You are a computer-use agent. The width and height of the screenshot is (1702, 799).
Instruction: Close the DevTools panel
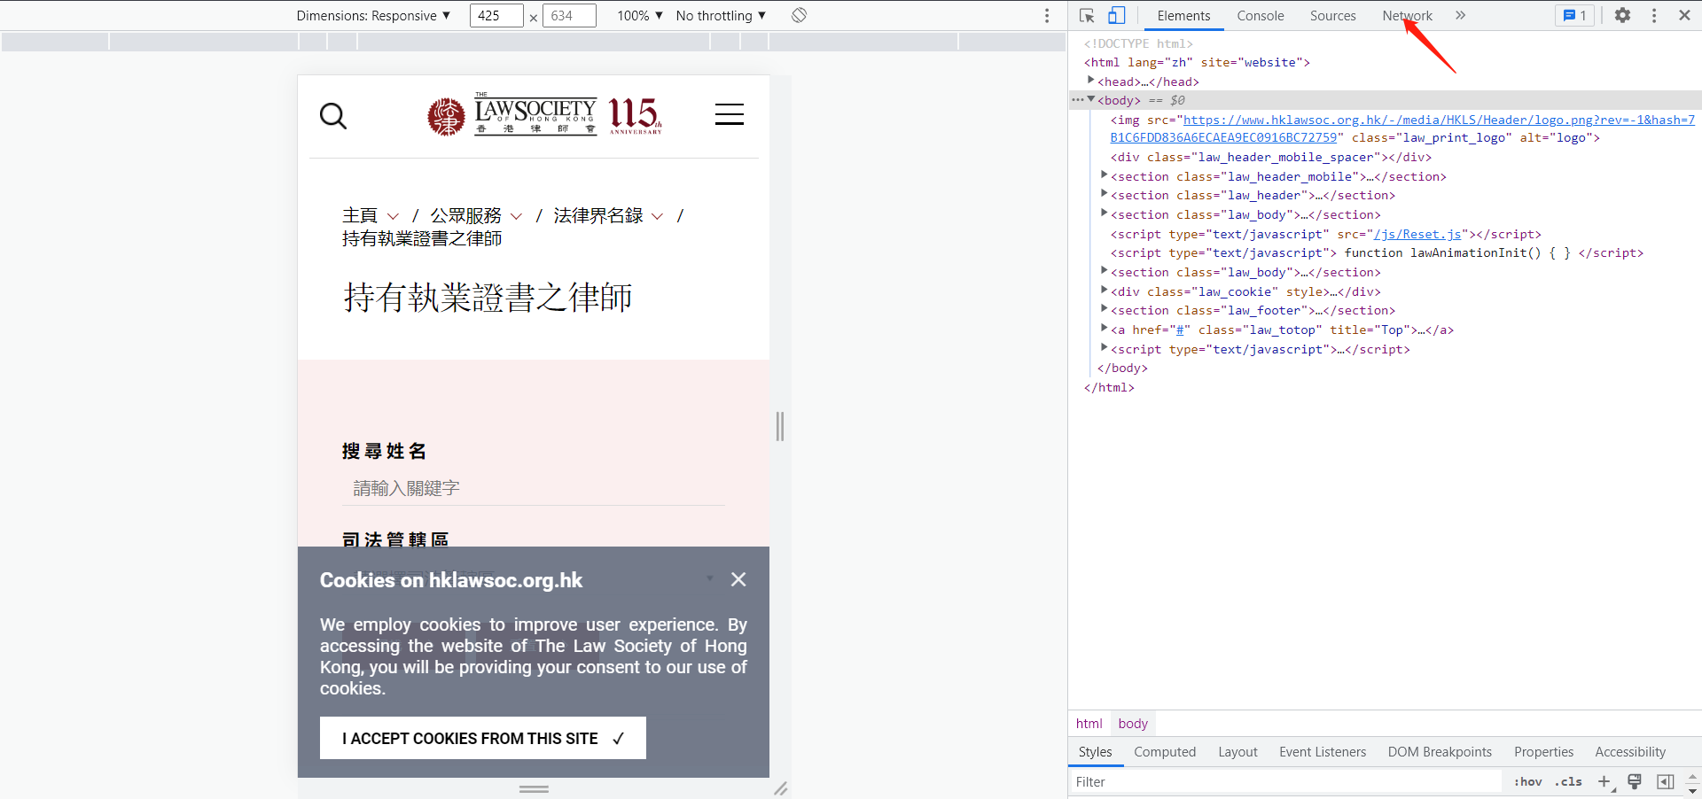coord(1684,15)
